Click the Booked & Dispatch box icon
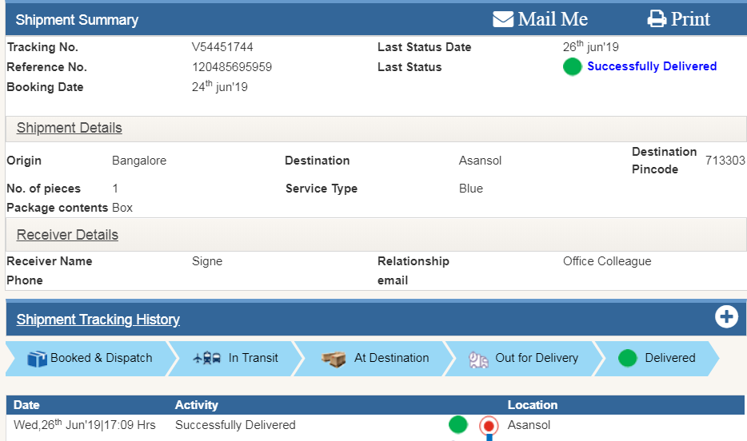The width and height of the screenshot is (747, 441). 37,359
